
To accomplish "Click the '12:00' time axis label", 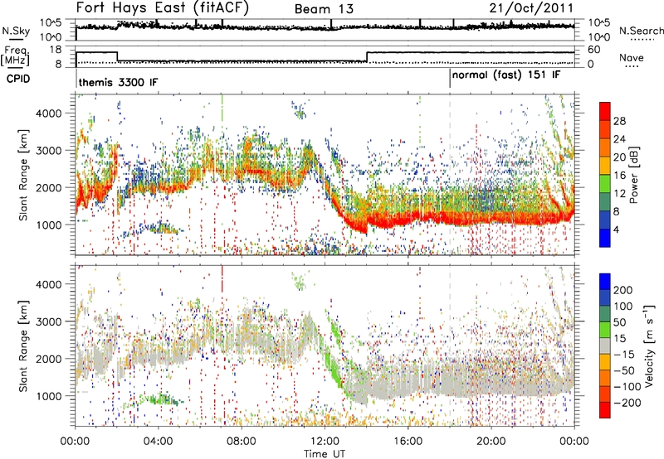I will [325, 442].
